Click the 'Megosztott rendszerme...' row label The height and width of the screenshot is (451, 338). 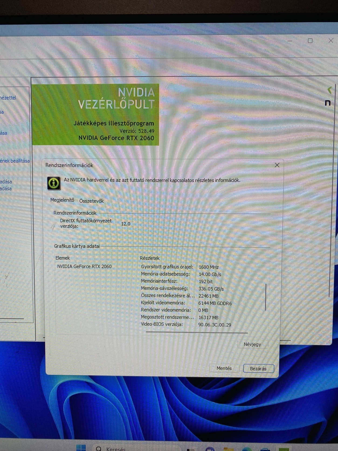(x=167, y=317)
